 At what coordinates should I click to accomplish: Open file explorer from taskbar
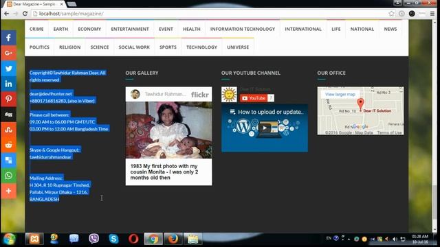click(x=192, y=239)
